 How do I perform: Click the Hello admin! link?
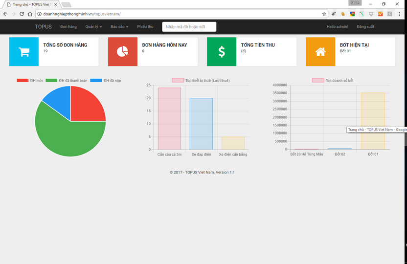[x=337, y=27]
